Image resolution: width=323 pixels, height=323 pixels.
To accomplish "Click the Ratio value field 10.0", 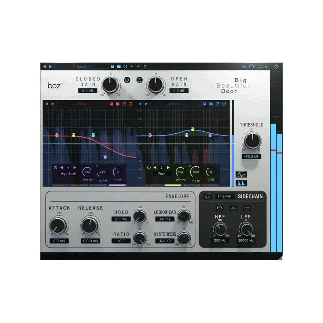I will click(121, 241).
